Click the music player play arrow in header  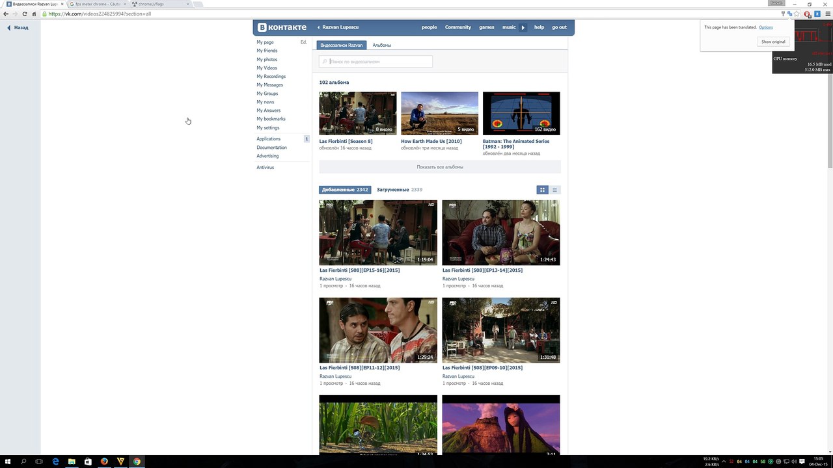tap(523, 27)
